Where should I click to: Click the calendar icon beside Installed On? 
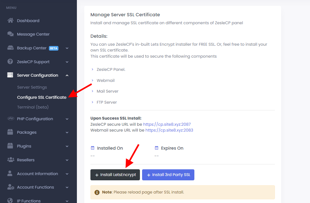pos(93,148)
